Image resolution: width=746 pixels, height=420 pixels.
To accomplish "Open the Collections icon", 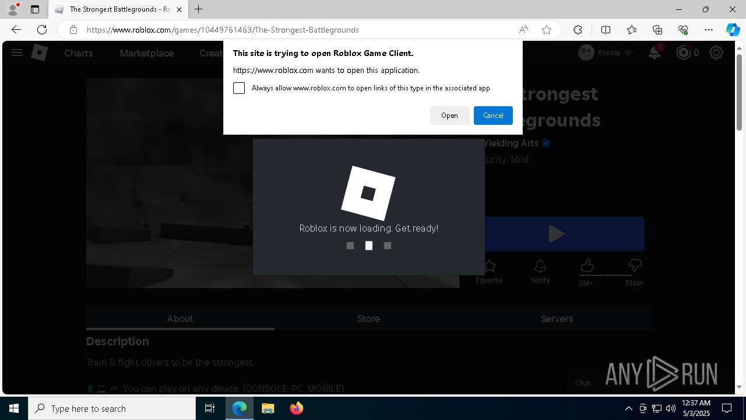I will coord(657,30).
